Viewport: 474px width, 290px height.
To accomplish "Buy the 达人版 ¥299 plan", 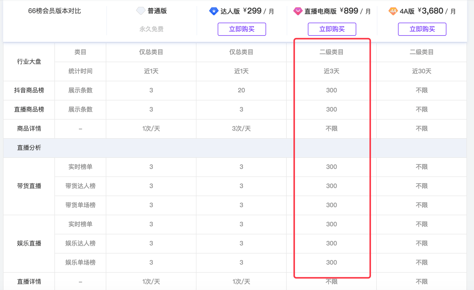I will [x=242, y=29].
